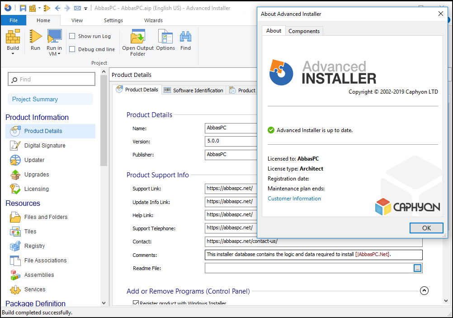Click the Support Telephone field
Screen dimensions: 453x318
231,228
